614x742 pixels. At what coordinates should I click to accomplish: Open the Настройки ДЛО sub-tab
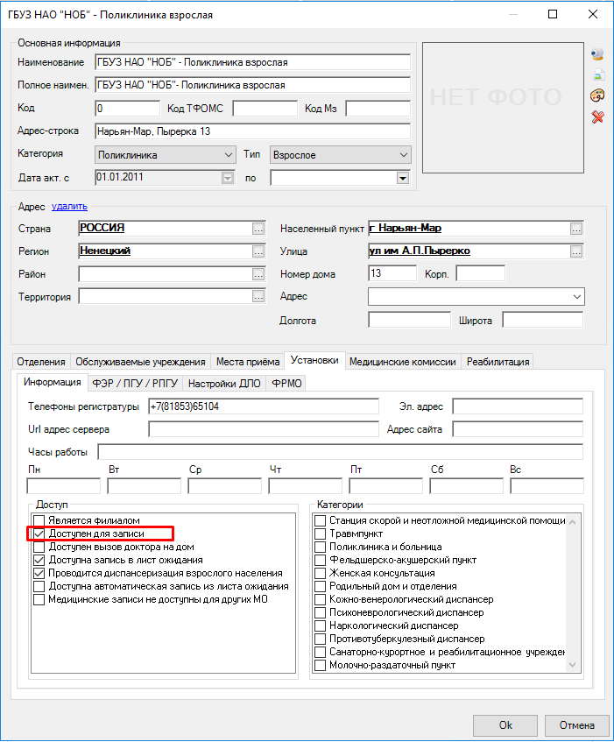224,384
